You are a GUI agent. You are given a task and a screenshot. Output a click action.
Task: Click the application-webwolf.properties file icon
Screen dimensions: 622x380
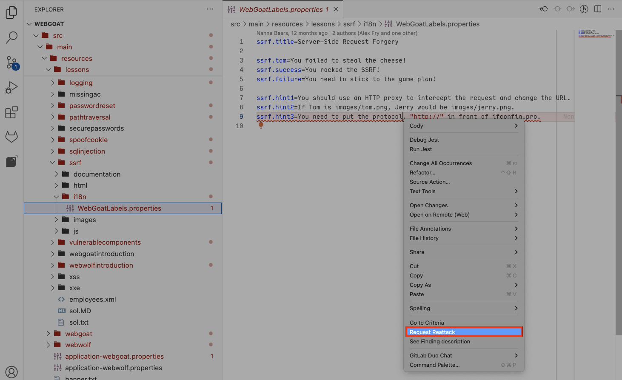pos(57,368)
